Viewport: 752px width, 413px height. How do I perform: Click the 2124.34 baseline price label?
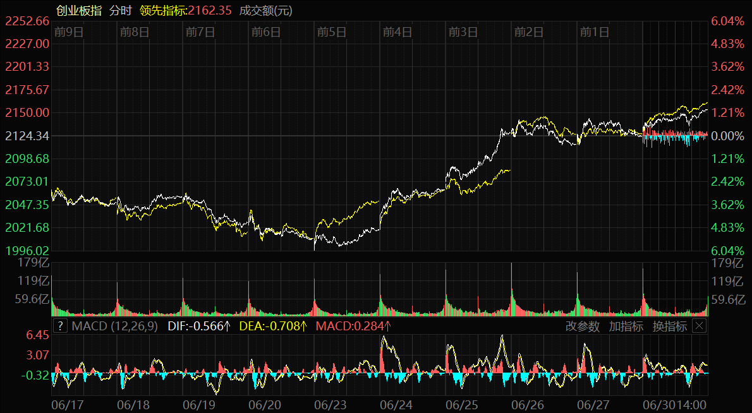(x=27, y=136)
